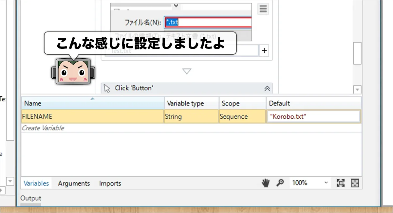Click the designer scrollbar down arrow
This screenshot has width=393, height=213.
357,89
